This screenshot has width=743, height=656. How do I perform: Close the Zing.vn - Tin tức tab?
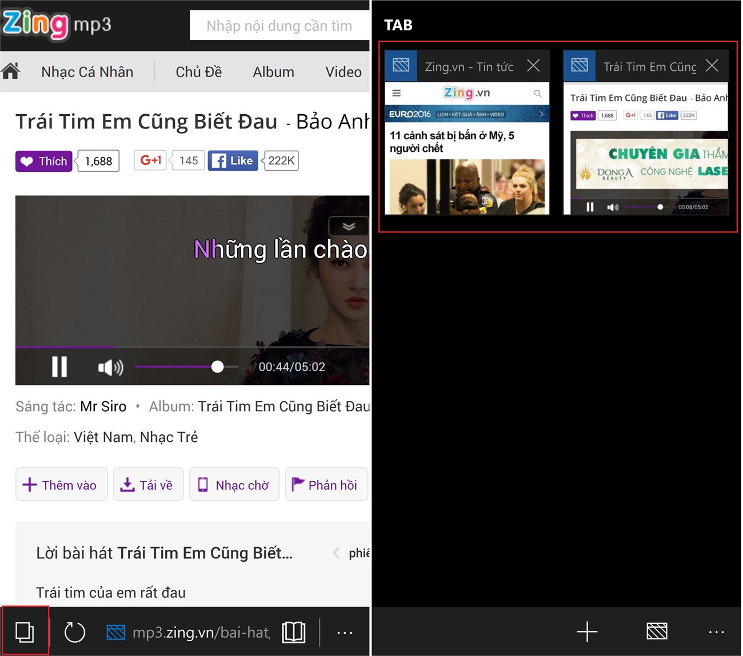point(533,66)
